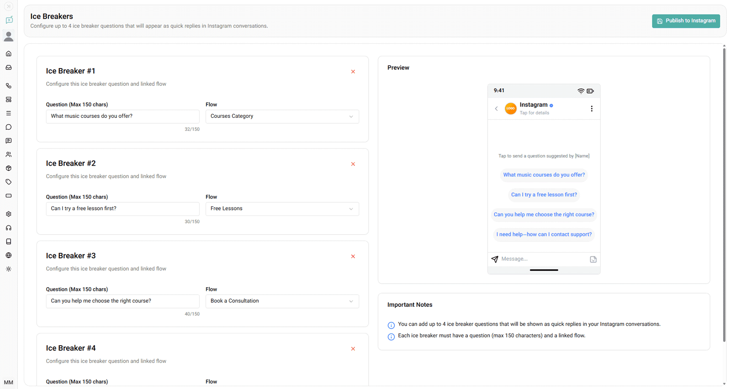Delete Ice Breaker #1 with red X
Viewport: 731px width, 389px height.
pos(353,72)
